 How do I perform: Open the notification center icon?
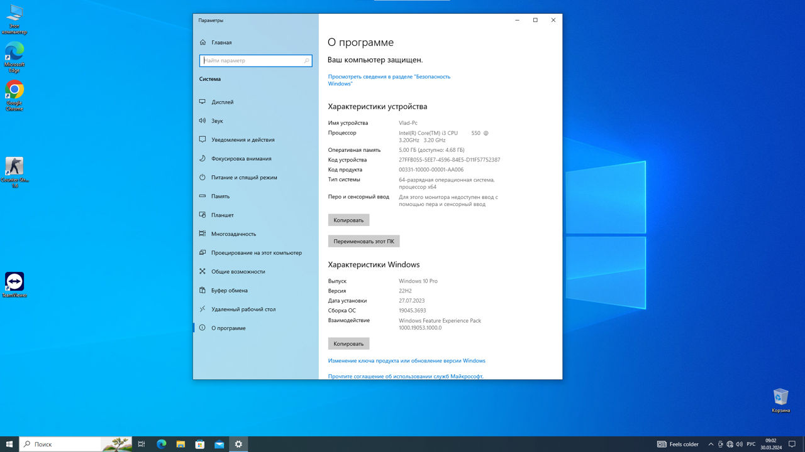click(792, 444)
